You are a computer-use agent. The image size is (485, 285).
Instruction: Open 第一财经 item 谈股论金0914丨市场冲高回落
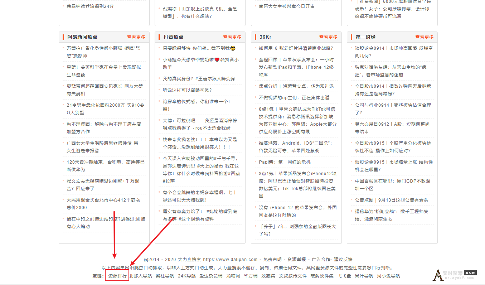(394, 52)
